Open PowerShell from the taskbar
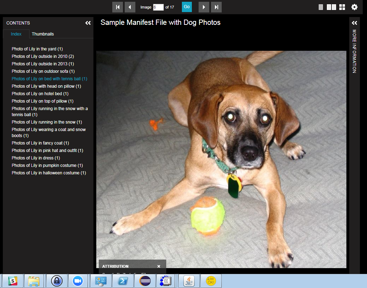 point(123,281)
